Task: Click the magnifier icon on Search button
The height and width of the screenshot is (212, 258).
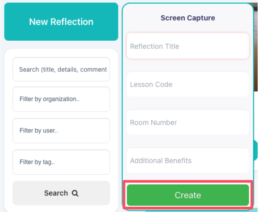Action: point(75,193)
